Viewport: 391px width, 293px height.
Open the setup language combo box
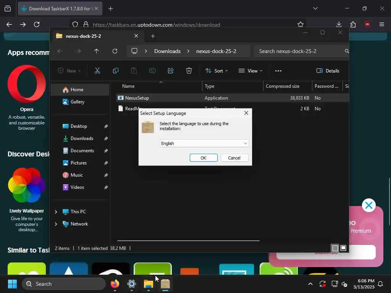[204, 143]
